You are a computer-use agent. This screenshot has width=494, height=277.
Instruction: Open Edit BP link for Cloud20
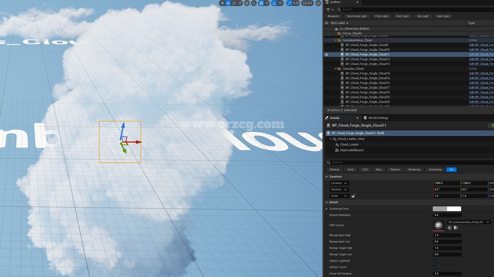tap(481, 102)
